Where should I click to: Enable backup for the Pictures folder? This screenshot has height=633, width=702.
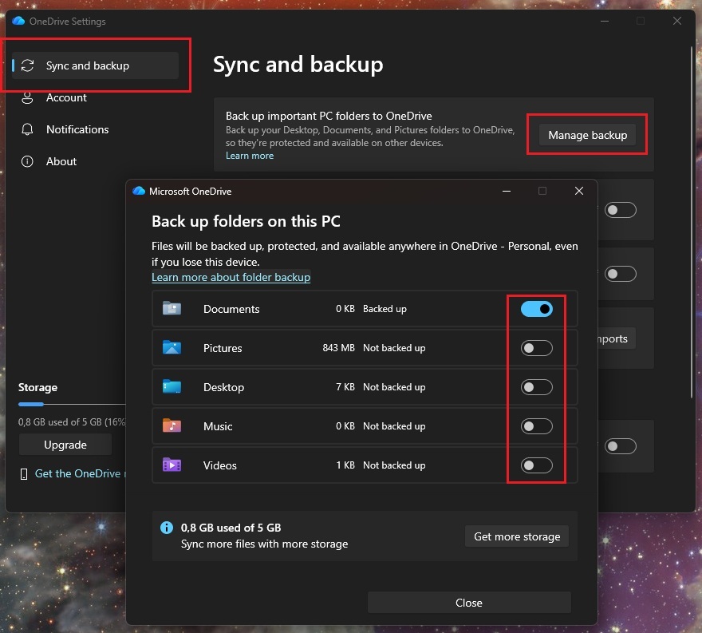coord(536,348)
